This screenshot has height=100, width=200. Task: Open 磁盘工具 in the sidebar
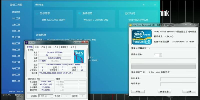(x=16, y=43)
